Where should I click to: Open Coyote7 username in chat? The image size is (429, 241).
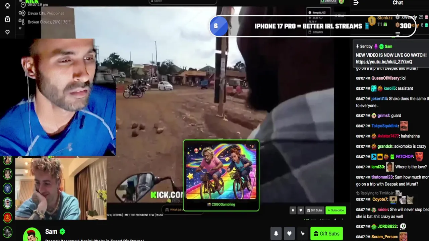point(380,199)
